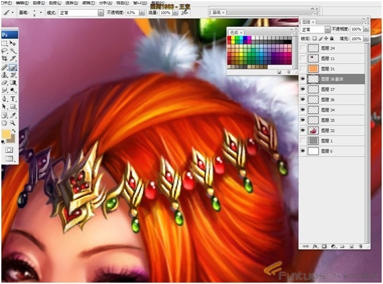
Task: Select the Magic Wand tool
Action: pyautogui.click(x=13, y=51)
